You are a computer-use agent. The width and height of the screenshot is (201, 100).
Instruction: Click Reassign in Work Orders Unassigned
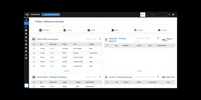point(89,39)
